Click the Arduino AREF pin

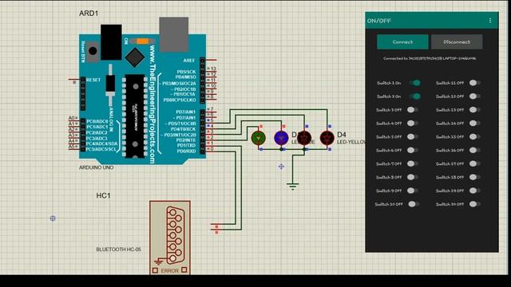pos(211,61)
